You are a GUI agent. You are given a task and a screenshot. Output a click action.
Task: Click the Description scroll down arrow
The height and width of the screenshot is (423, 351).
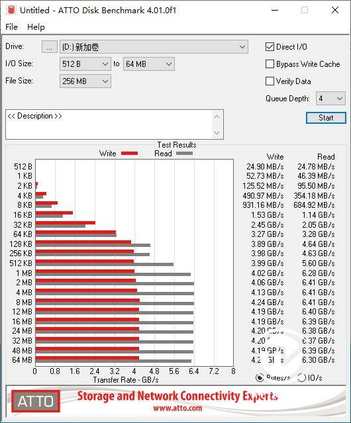tap(217, 132)
